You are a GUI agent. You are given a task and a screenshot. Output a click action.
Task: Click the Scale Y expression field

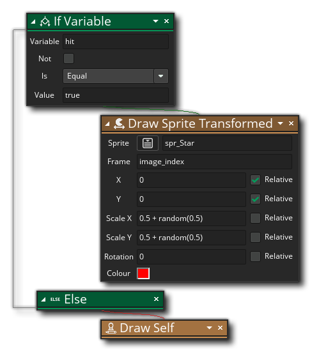tap(191, 238)
